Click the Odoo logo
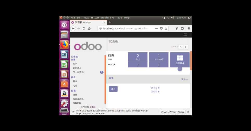This screenshot has height=131, width=251. (88, 46)
